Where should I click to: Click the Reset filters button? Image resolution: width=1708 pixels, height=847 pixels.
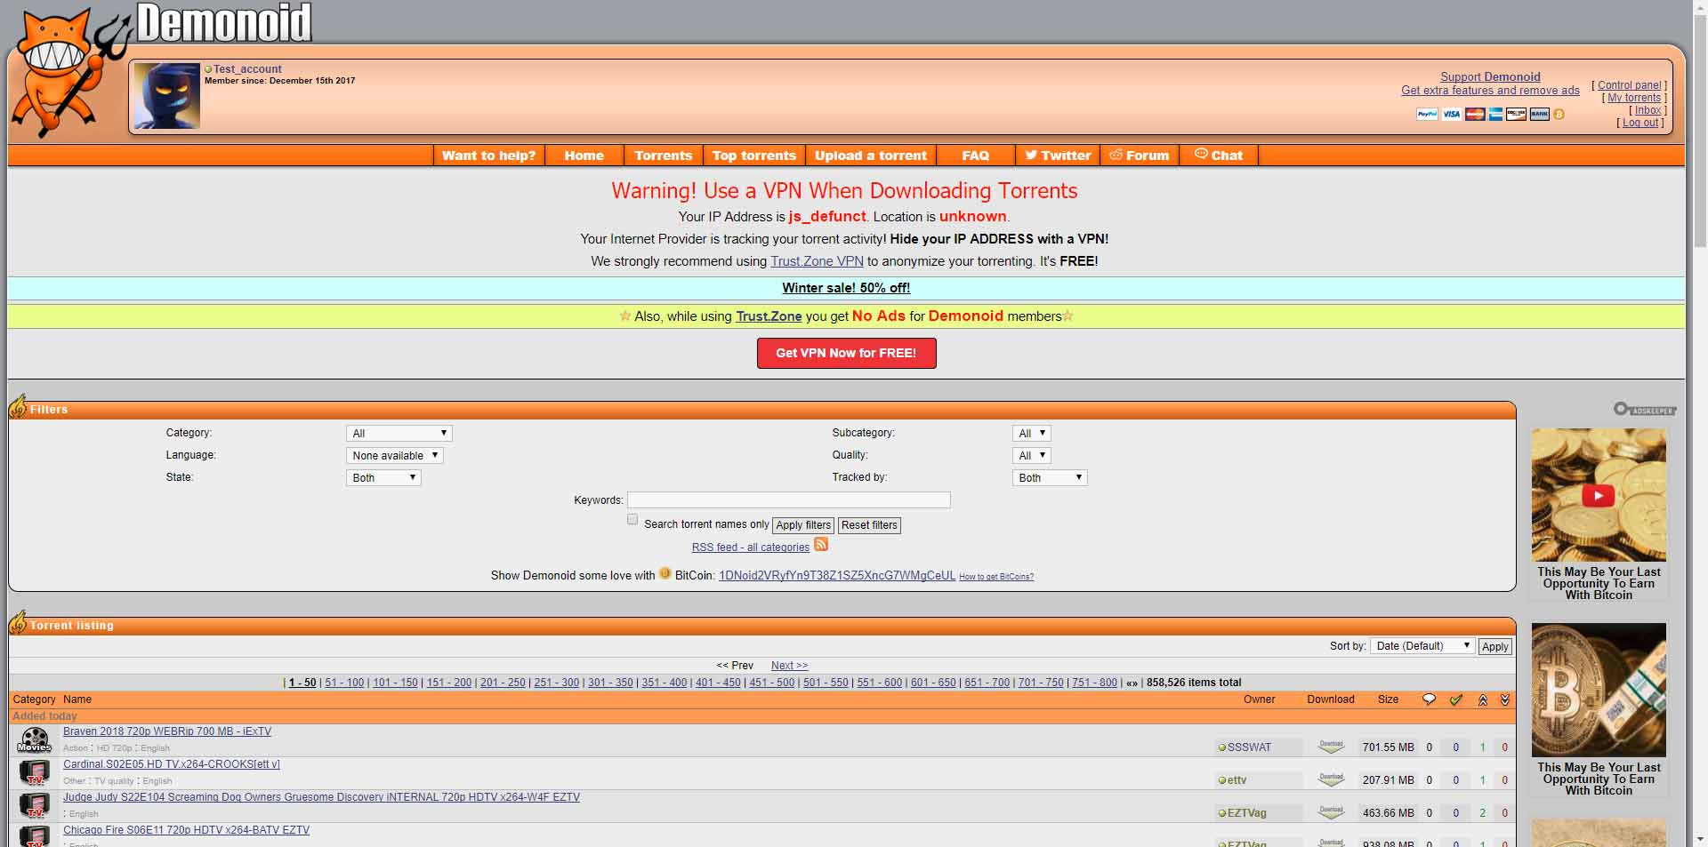(869, 525)
